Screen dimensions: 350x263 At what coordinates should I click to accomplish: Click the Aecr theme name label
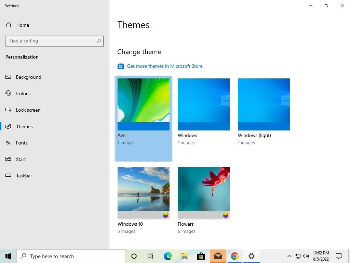pyautogui.click(x=122, y=135)
